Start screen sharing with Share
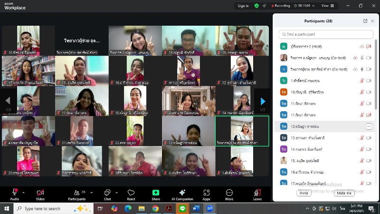Image resolution: width=380 pixels, height=214 pixels. point(156,195)
